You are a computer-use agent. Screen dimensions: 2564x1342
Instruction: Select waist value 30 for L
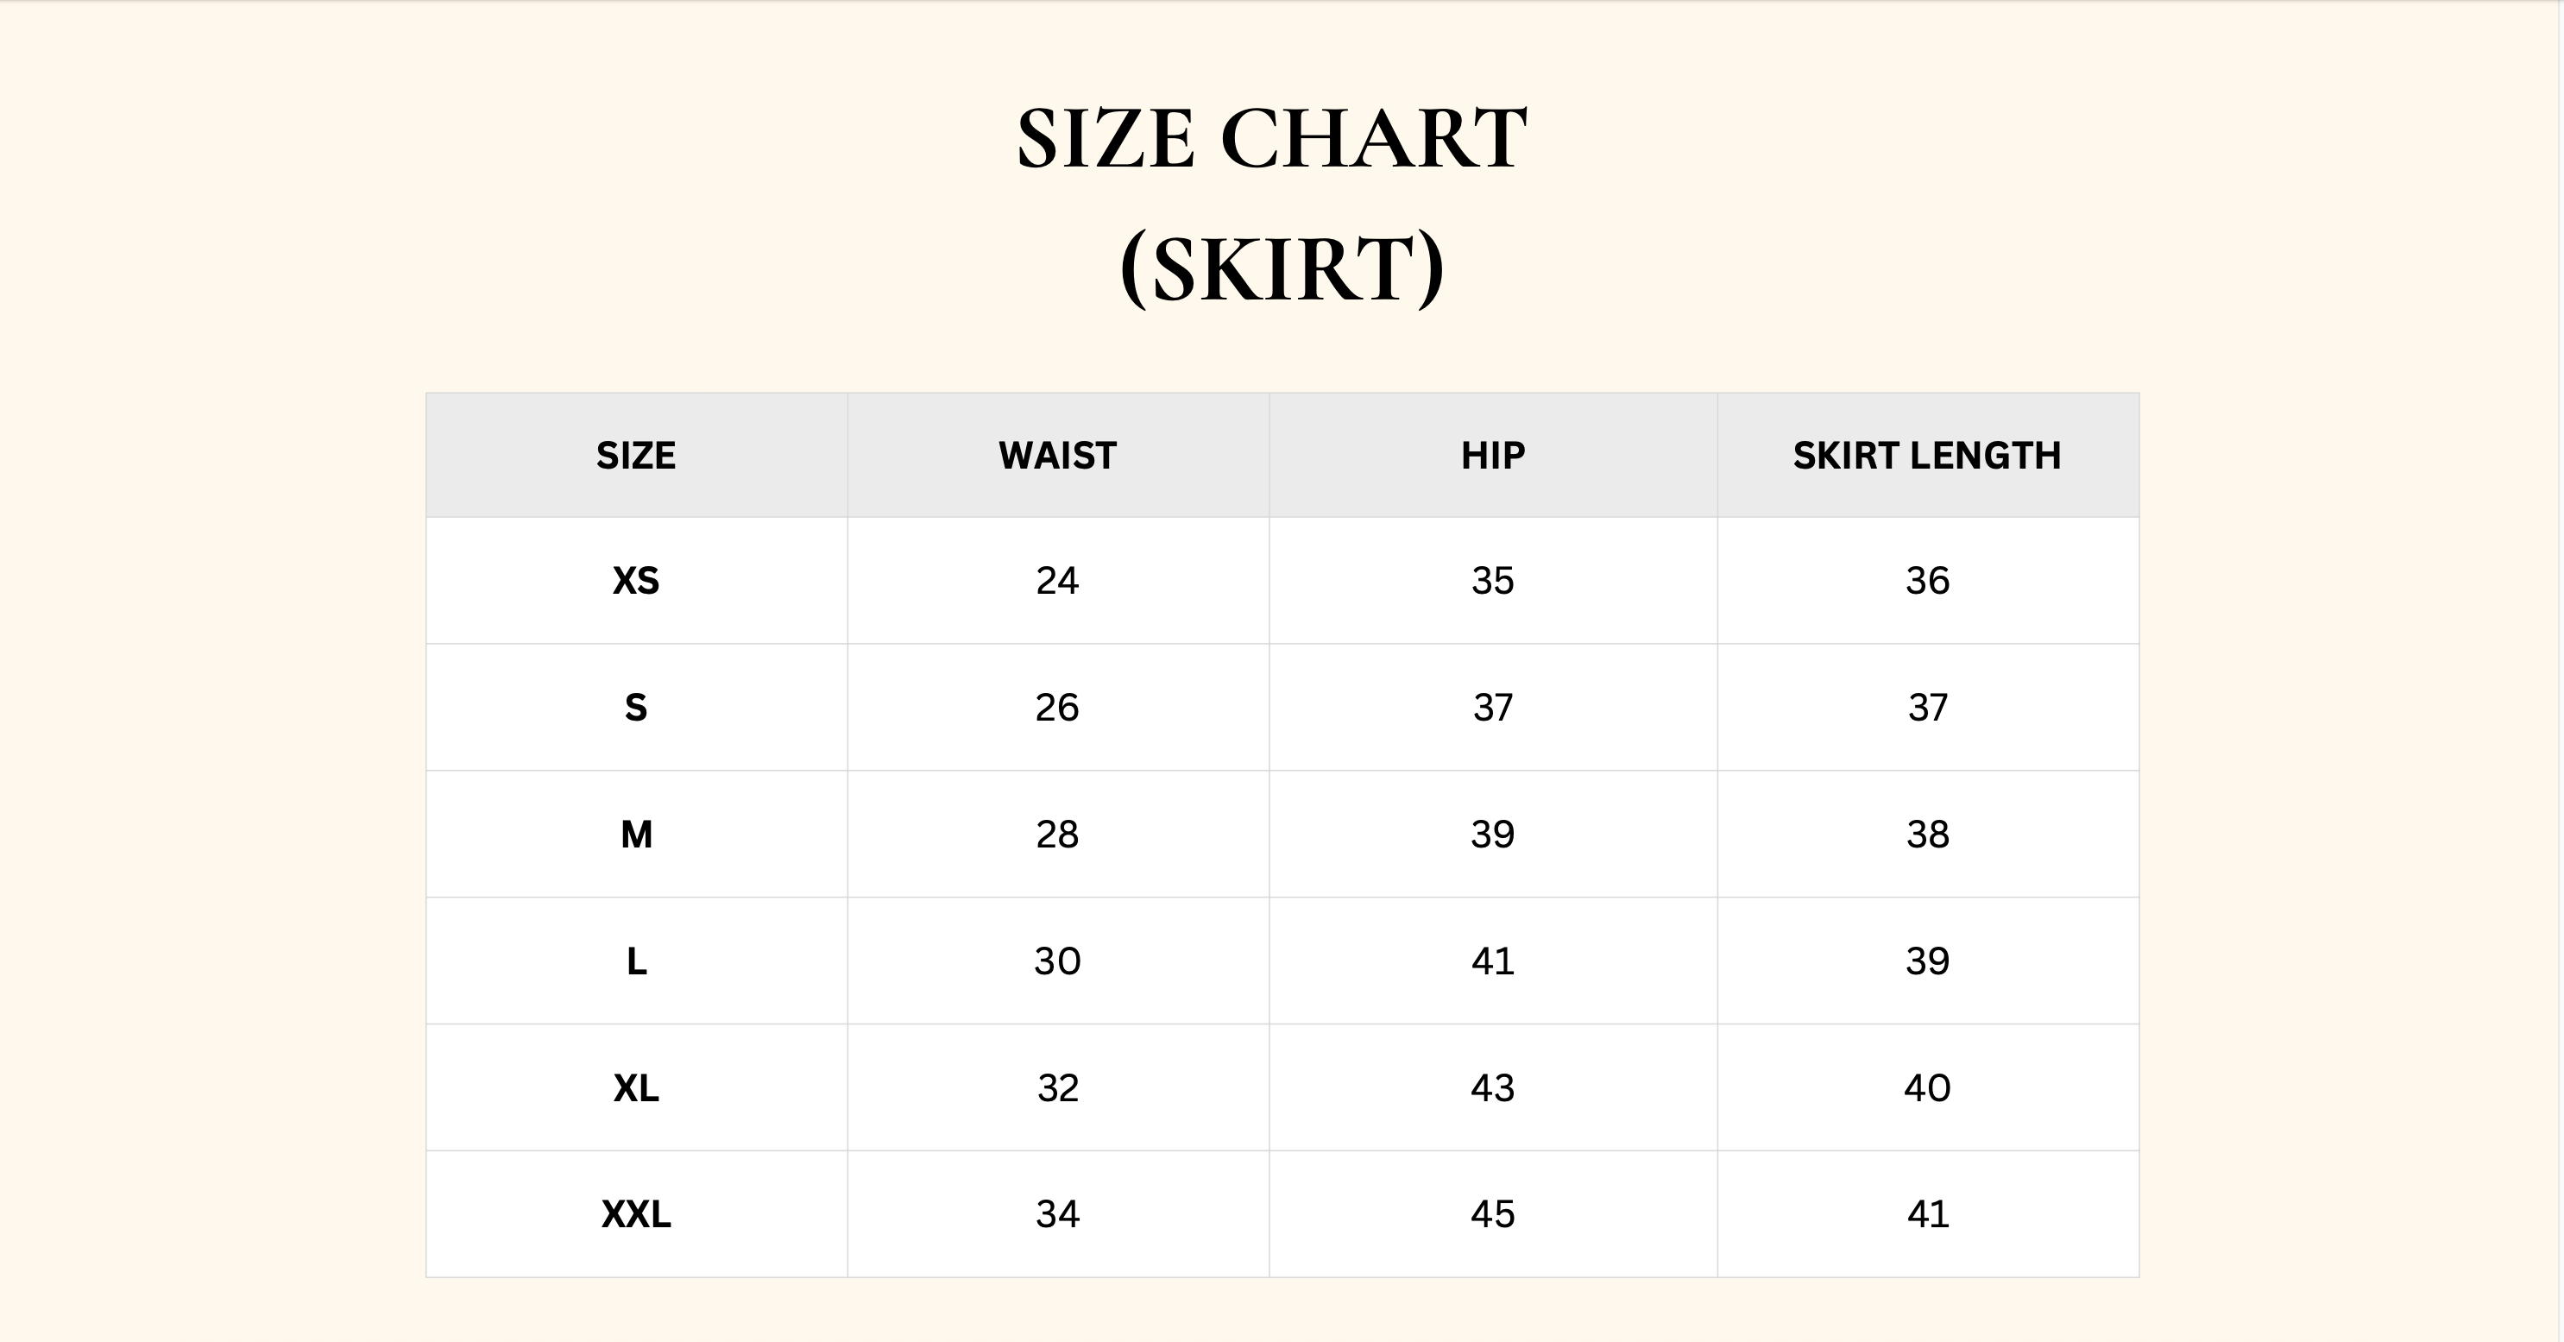pos(1057,961)
